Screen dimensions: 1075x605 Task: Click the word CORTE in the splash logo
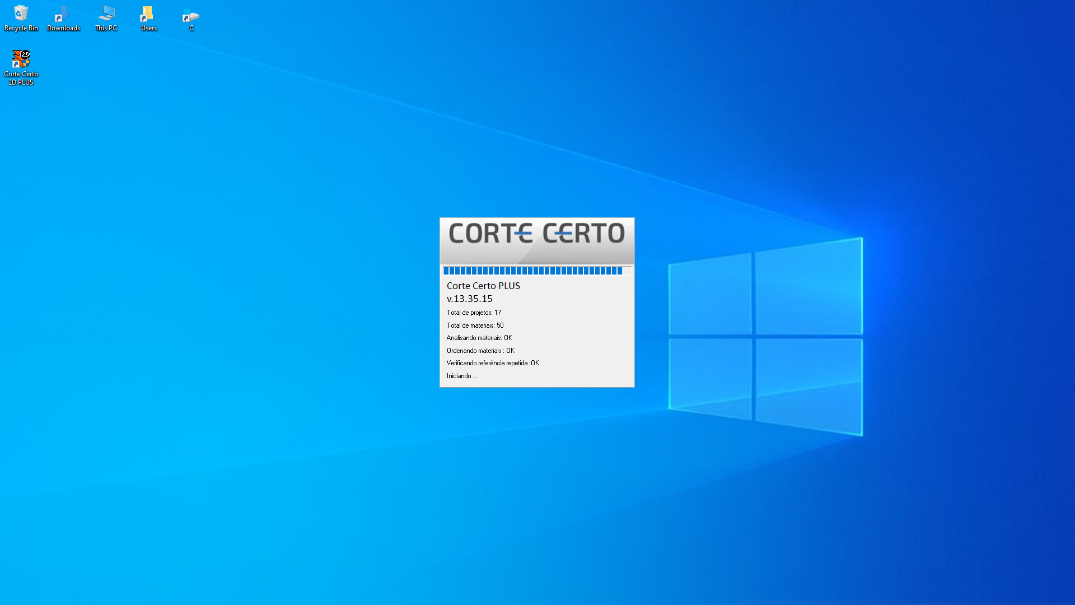(x=490, y=234)
